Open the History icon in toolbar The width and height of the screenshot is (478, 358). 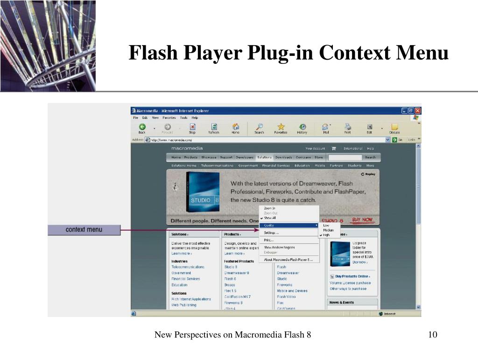(302, 127)
